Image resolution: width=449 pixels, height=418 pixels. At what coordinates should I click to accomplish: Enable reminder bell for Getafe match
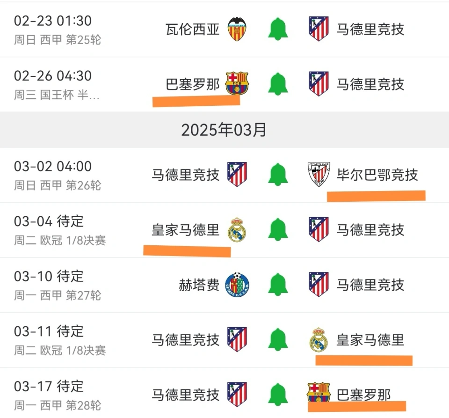pyautogui.click(x=278, y=285)
